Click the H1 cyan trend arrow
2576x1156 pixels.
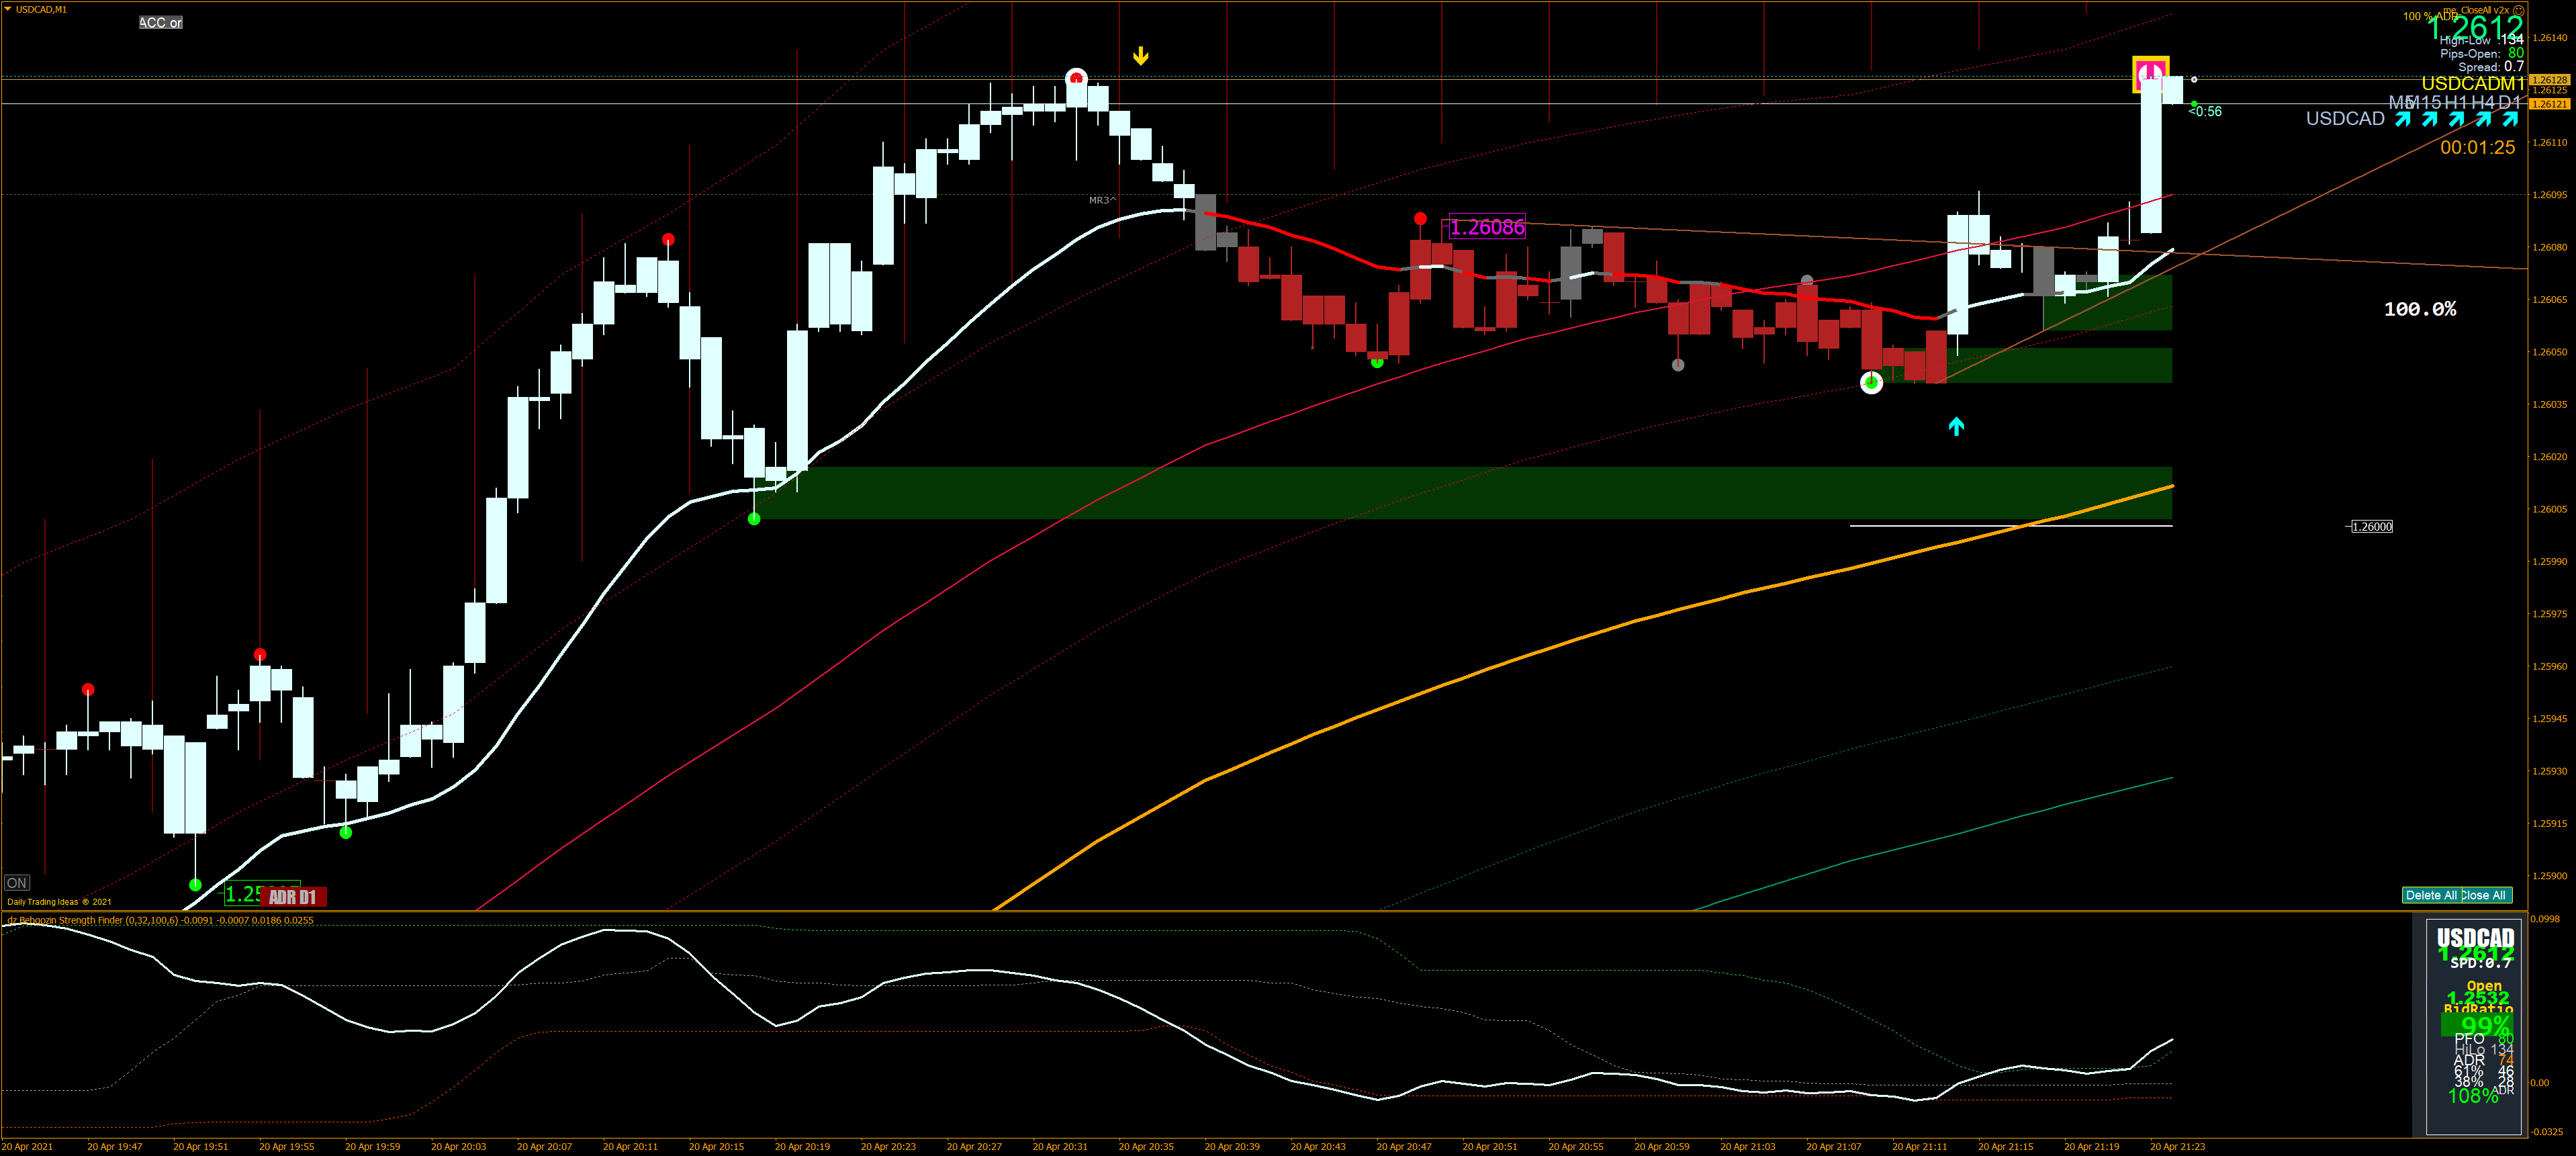(x=2456, y=120)
